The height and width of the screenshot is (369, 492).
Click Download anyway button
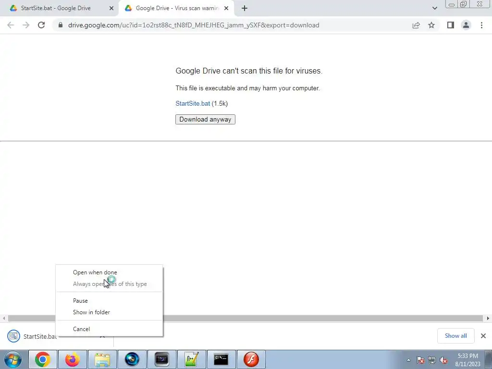pos(205,119)
